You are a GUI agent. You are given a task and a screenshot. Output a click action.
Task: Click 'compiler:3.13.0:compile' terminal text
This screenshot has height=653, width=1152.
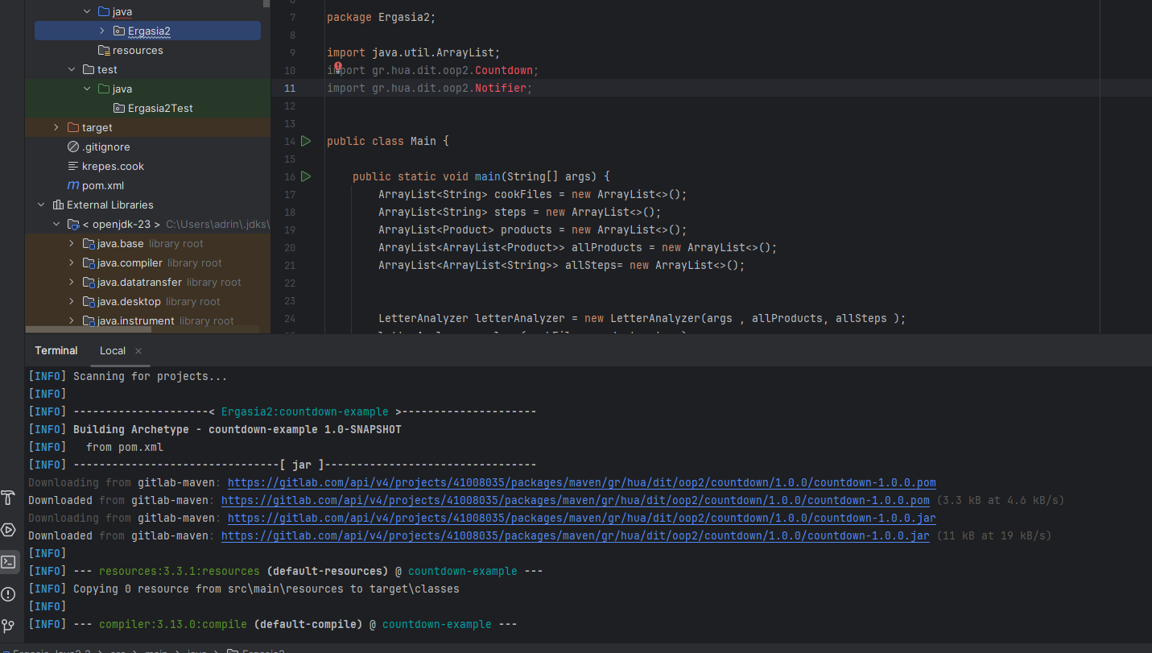173,624
